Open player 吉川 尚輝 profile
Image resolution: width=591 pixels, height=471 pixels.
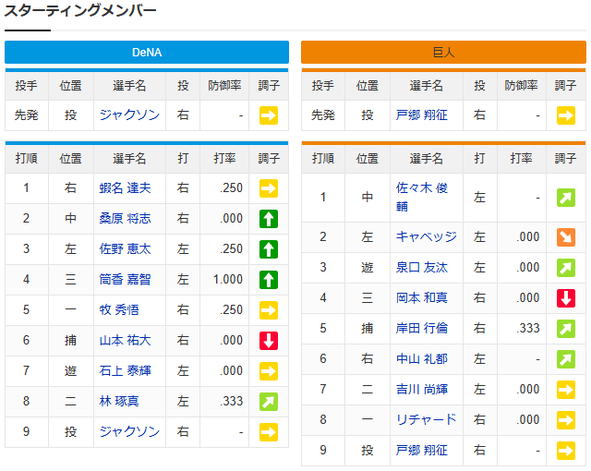coord(422,389)
